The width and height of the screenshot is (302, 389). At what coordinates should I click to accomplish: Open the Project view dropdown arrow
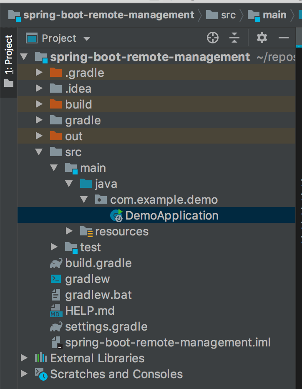(x=86, y=39)
